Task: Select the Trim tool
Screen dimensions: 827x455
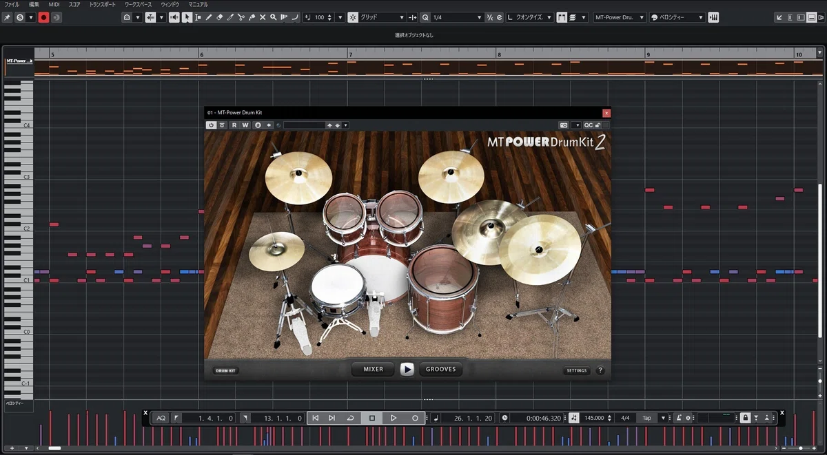Action: point(230,17)
